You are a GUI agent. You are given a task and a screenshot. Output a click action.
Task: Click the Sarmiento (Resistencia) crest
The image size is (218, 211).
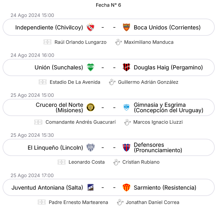pos(126,188)
